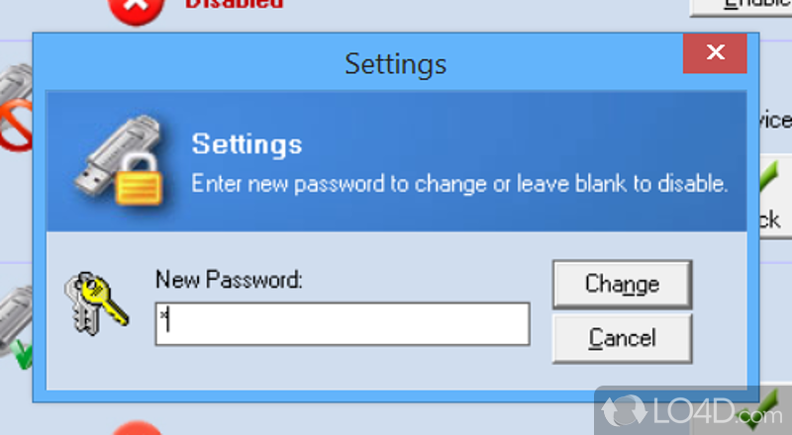792x435 pixels.
Task: Click the blocked USB drive icon
Action: [x=14, y=111]
